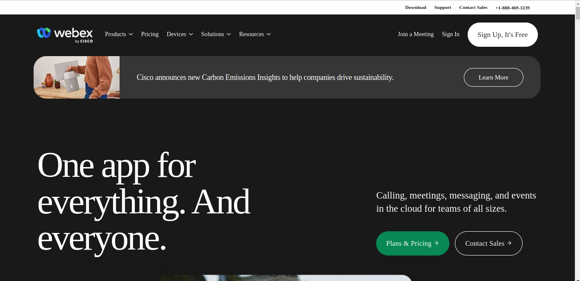Click the phone number +1-888-469-3239

pos(512,8)
